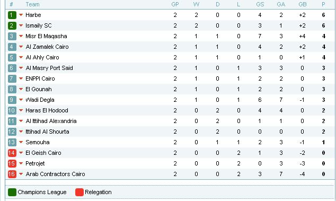
Task: Select the rank 3 badge beside Misr El Maqasha
Action: pyautogui.click(x=12, y=36)
